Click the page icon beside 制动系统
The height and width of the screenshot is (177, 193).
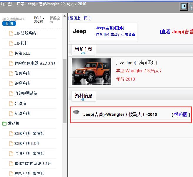click(11, 113)
